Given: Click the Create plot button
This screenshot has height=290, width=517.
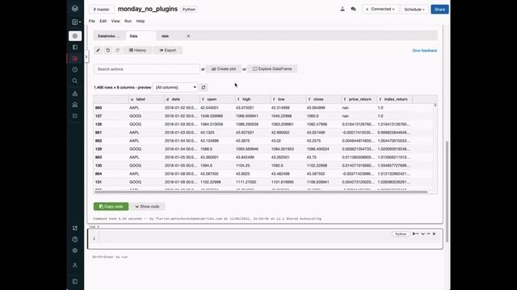Looking at the screenshot, I should 224,69.
